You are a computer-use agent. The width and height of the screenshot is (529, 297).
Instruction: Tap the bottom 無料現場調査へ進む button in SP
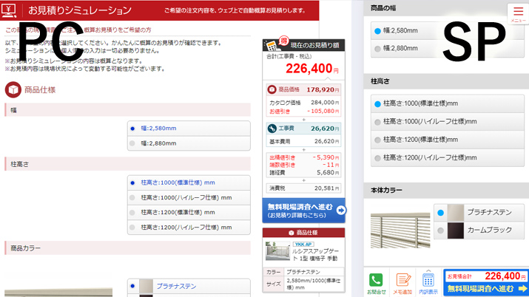click(486, 288)
